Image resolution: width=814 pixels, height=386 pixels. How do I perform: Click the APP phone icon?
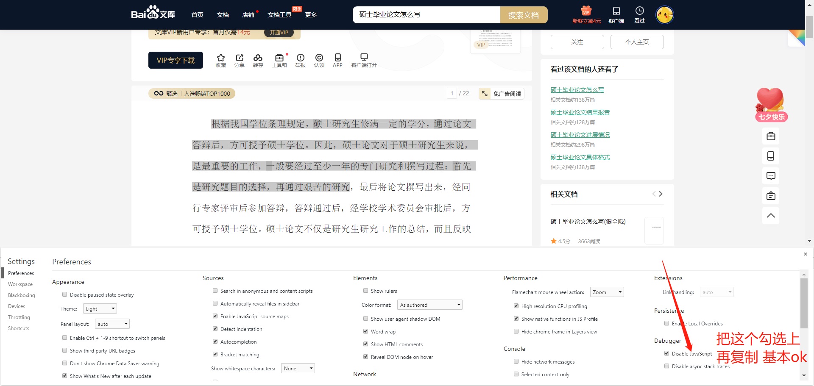[337, 58]
